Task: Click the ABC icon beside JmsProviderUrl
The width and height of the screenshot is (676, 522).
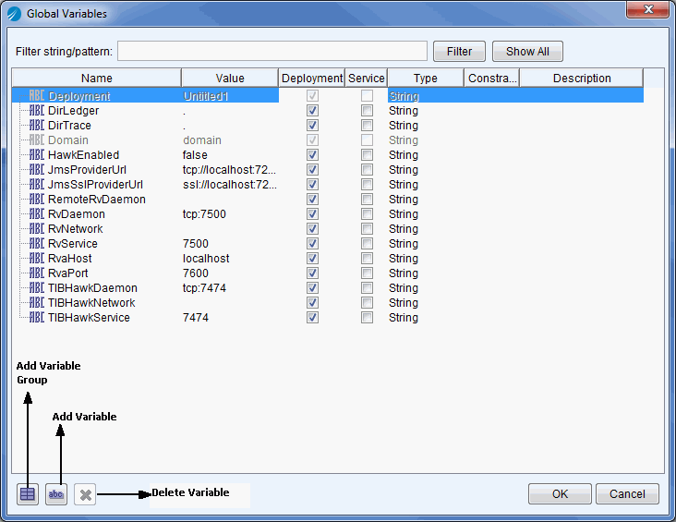Action: pos(37,170)
